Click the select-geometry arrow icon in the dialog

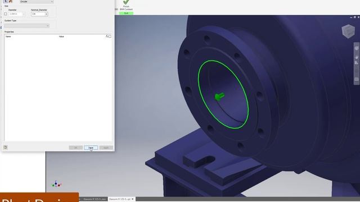coord(6,1)
